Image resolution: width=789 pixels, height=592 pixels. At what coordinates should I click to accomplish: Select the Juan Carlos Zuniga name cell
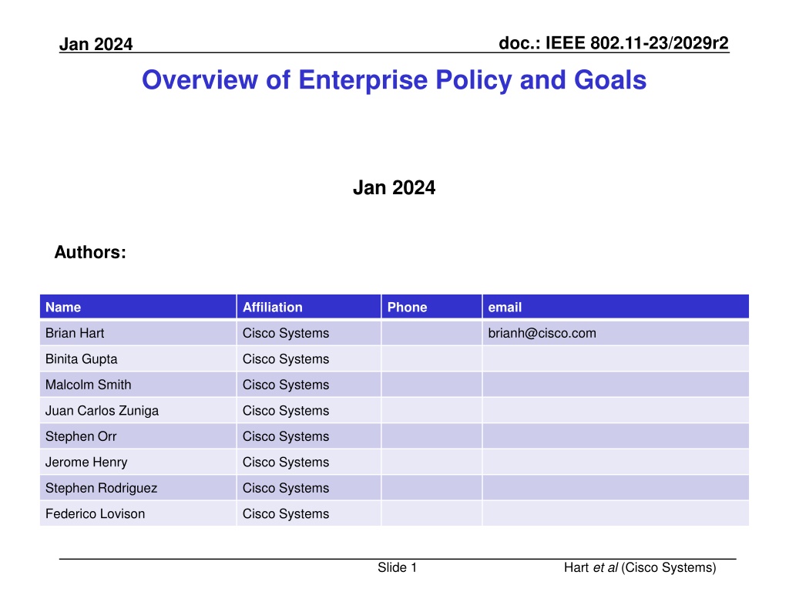click(x=138, y=411)
